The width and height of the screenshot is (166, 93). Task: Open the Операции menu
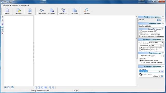pos(5,6)
